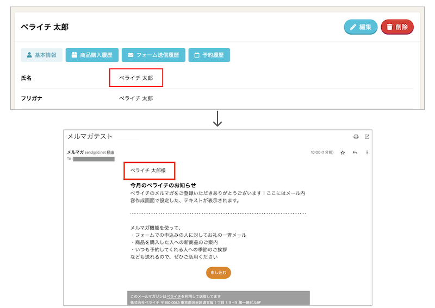Select the 予約履歴 tab

[x=209, y=55]
